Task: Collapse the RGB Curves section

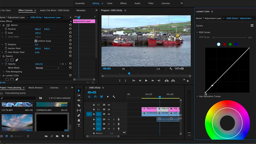Action: coord(197,32)
